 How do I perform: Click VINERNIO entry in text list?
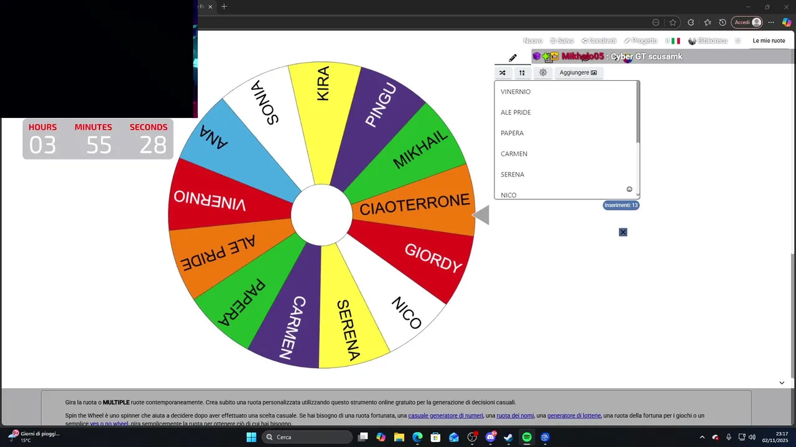coord(516,92)
